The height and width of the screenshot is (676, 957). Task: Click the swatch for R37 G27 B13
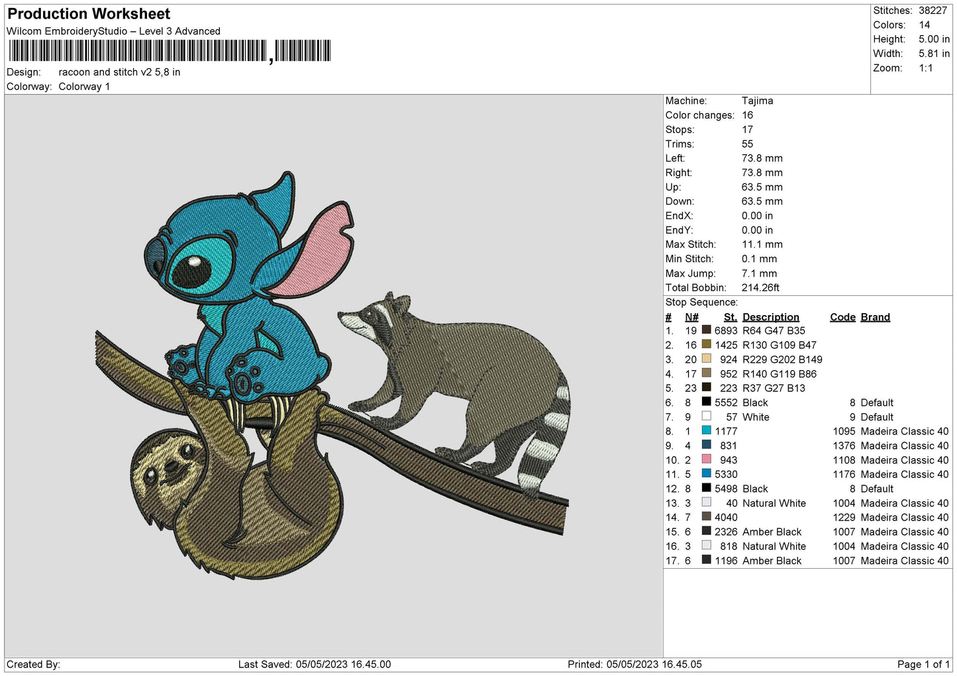[706, 387]
